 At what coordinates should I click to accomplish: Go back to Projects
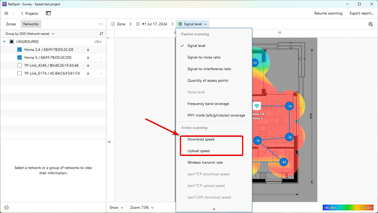29,13
